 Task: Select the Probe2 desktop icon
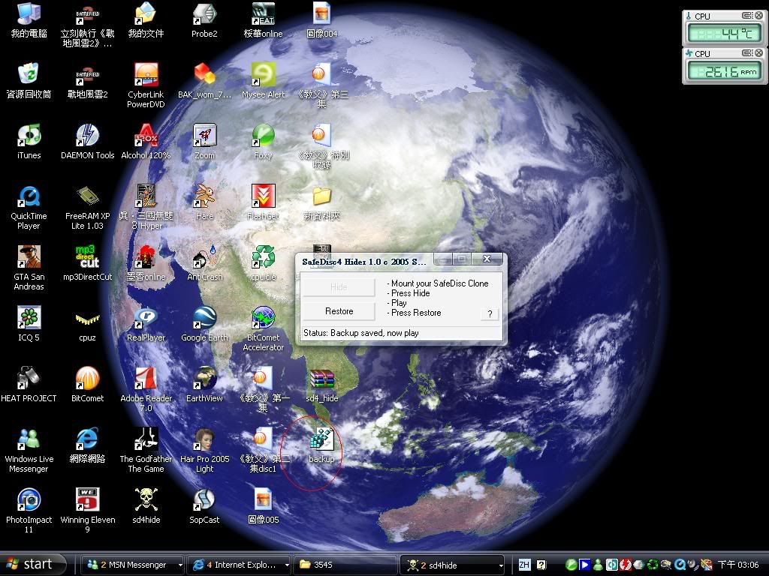pos(204,14)
